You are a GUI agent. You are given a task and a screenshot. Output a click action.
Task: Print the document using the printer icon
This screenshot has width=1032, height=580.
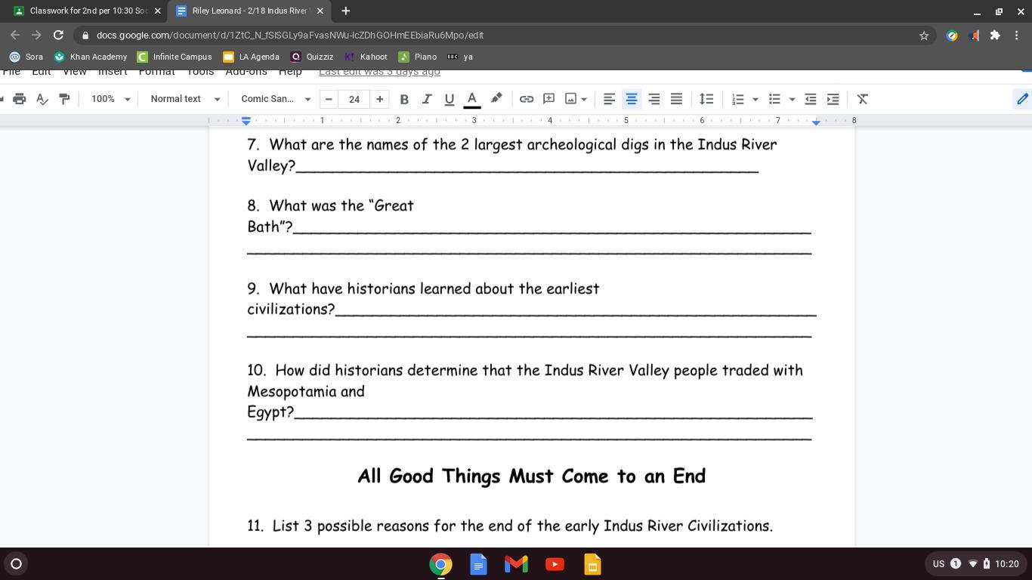click(x=20, y=99)
